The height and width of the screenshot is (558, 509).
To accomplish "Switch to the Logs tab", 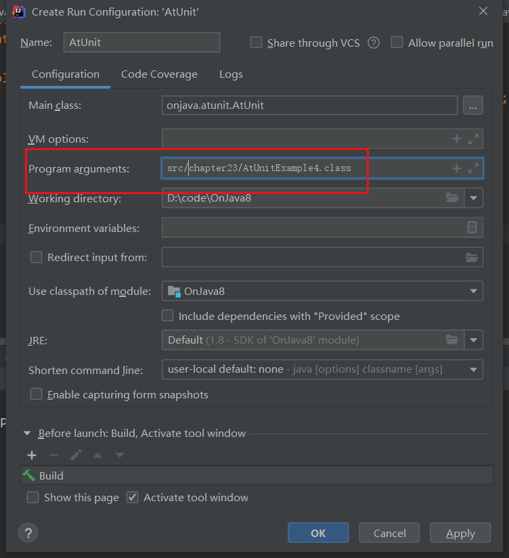I will click(231, 74).
